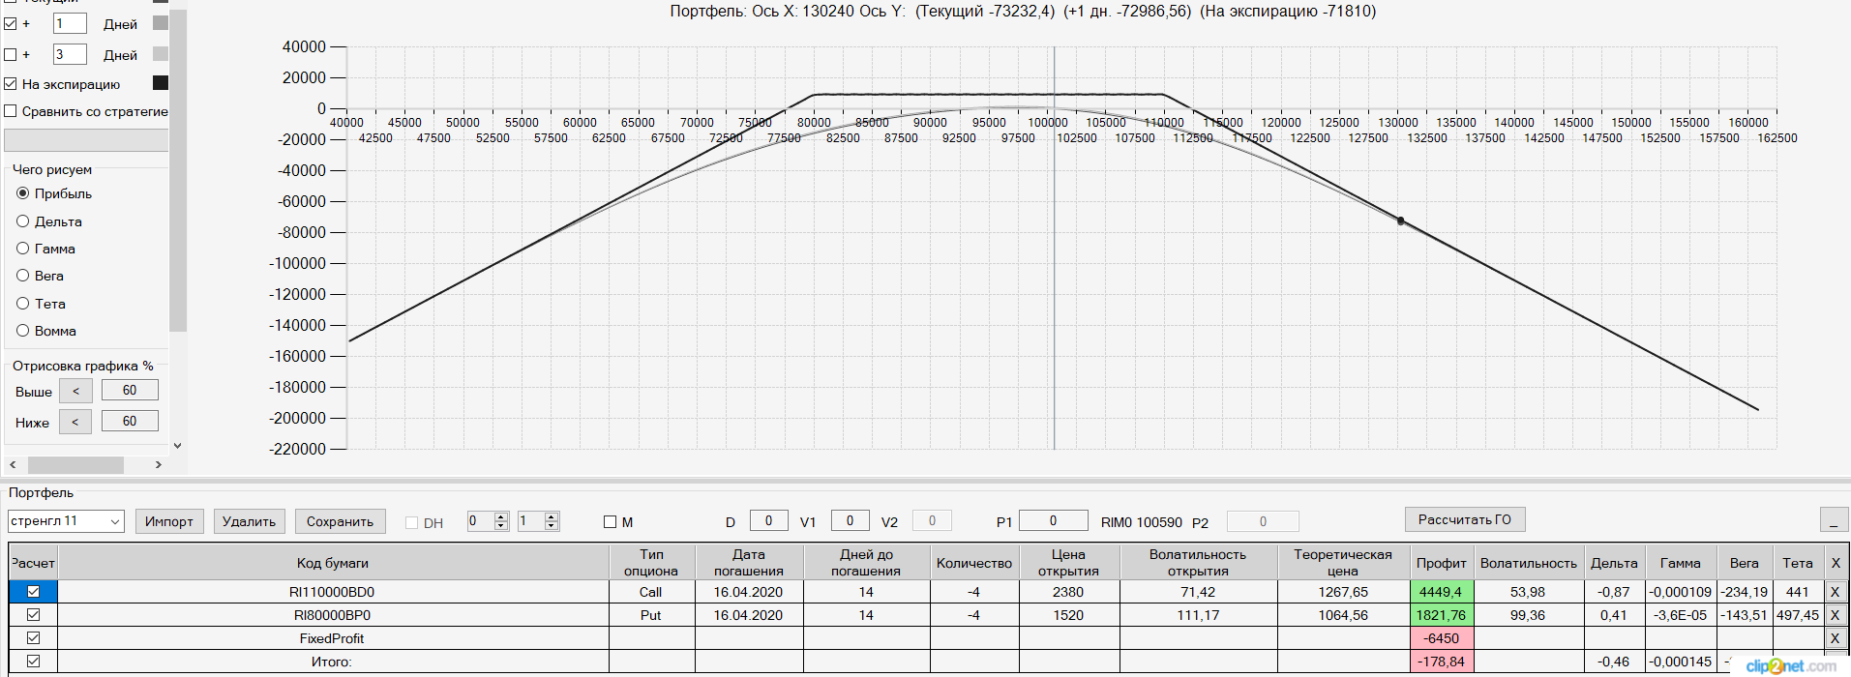The width and height of the screenshot is (1851, 677).
Task: Click the Профит column header
Action: coord(1441,563)
